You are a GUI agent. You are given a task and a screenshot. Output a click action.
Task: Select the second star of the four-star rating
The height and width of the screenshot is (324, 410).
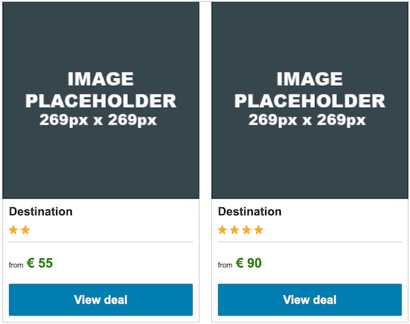pos(234,230)
